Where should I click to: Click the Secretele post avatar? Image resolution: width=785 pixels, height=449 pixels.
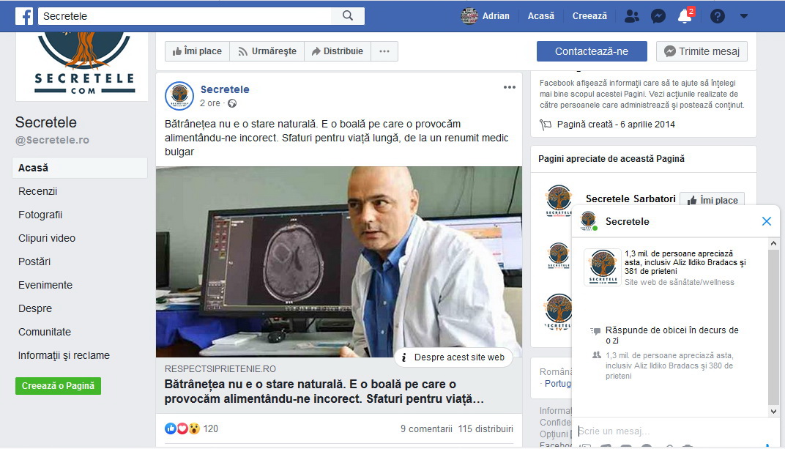click(179, 95)
